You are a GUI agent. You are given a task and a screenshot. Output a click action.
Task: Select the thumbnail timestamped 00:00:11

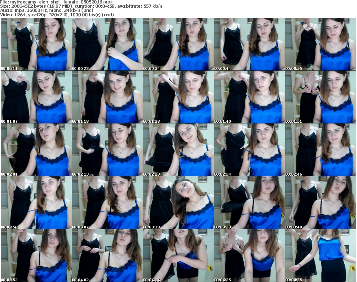click(36, 44)
